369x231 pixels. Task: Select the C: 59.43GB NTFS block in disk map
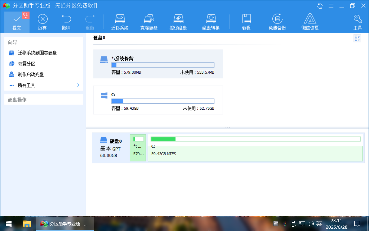coord(255,148)
